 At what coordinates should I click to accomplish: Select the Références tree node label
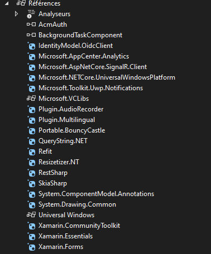44,3
